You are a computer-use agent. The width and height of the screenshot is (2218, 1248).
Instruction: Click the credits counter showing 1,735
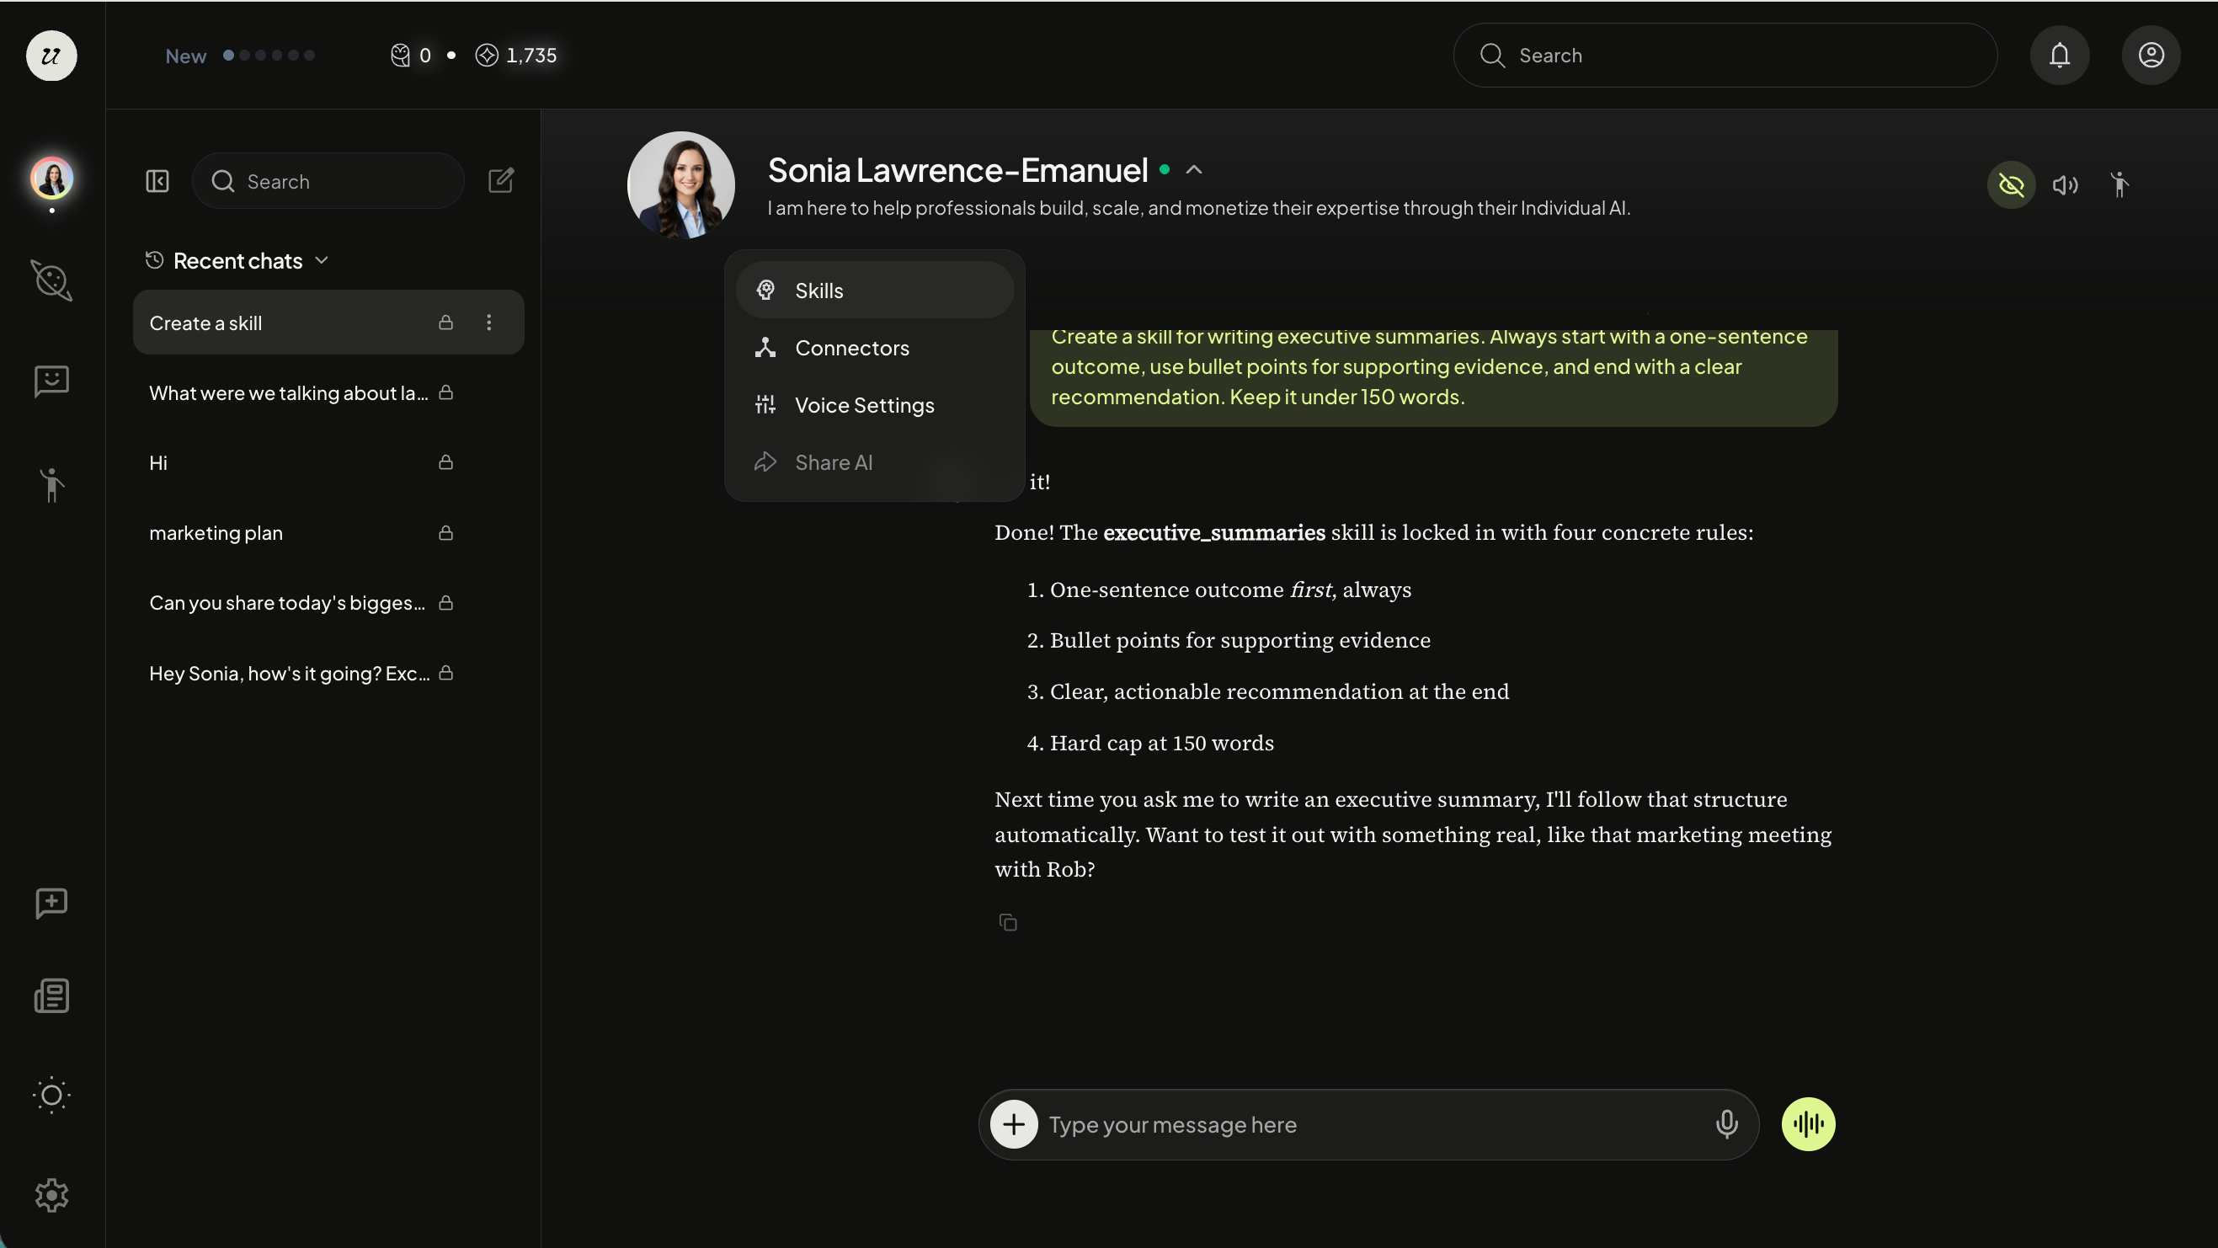point(517,55)
